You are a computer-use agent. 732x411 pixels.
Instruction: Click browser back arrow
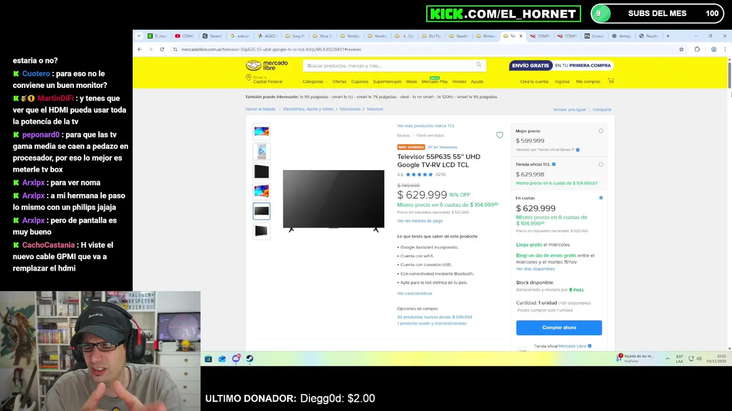tap(140, 49)
